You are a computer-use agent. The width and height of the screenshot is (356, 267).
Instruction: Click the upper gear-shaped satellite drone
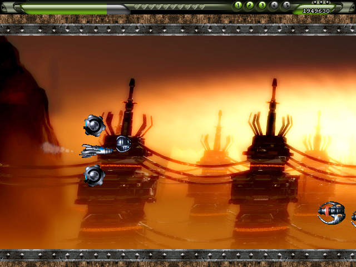pos(95,125)
